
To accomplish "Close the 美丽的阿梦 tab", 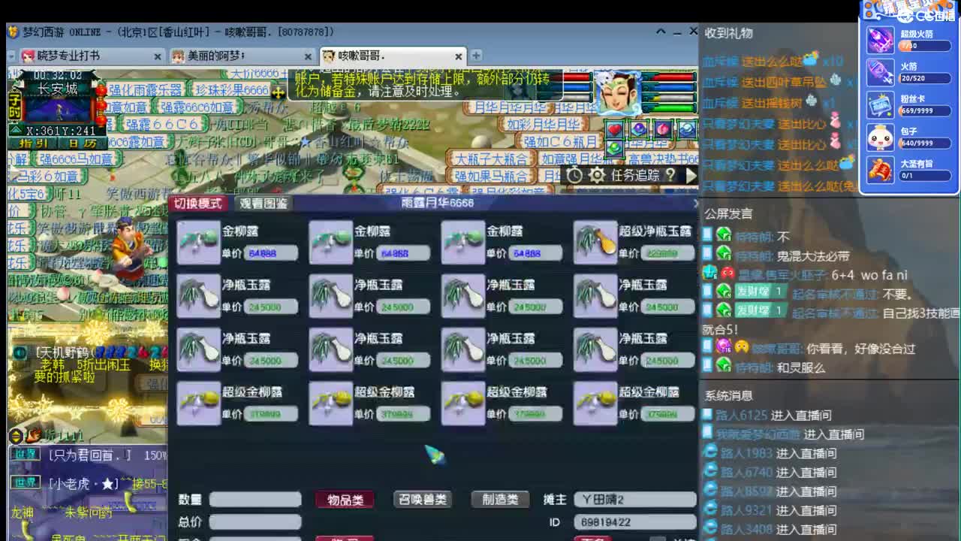I will pyautogui.click(x=308, y=56).
